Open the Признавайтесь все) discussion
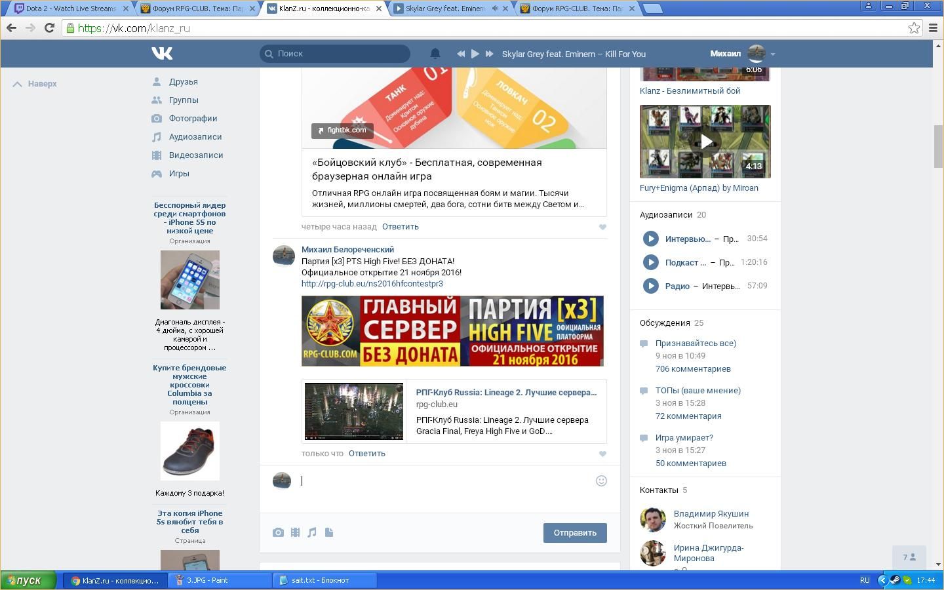Screen dimensions: 944x590 [696, 344]
